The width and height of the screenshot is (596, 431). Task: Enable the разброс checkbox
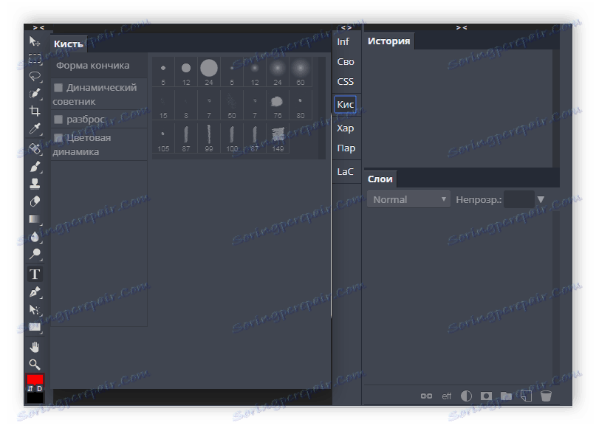pos(58,120)
